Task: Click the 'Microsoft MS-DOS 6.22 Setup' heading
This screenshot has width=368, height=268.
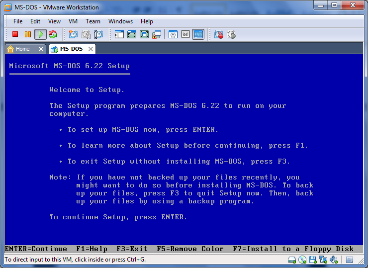Action: (70, 66)
